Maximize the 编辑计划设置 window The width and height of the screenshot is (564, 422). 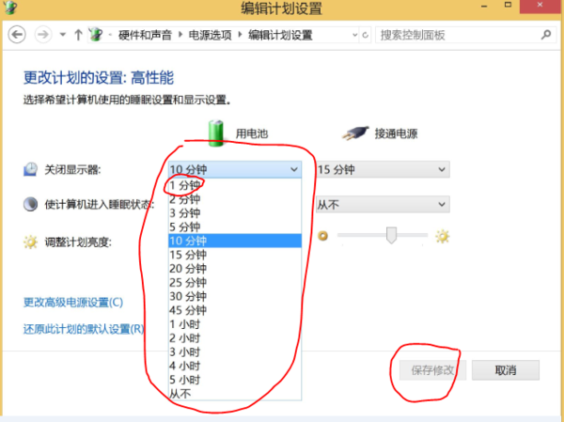pyautogui.click(x=508, y=5)
